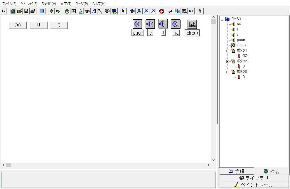The height and width of the screenshot is (189, 290).
Task: Click the horizontal scrollbar left arrow
Action: click(x=3, y=165)
